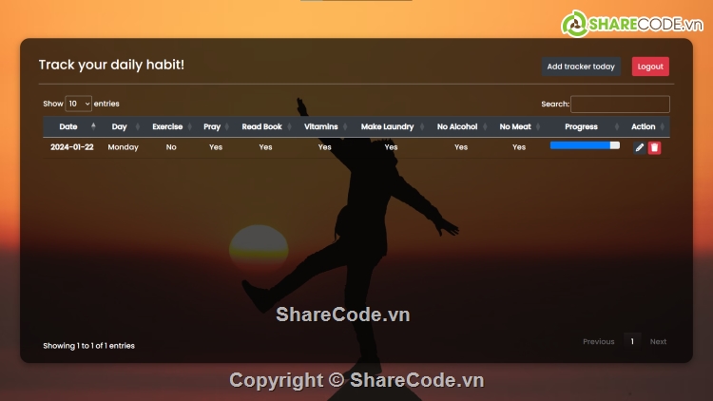Screen dimensions: 713x401
Task: Click 'Showing 1 to 1 of 1 entries' text
Action: click(88, 346)
